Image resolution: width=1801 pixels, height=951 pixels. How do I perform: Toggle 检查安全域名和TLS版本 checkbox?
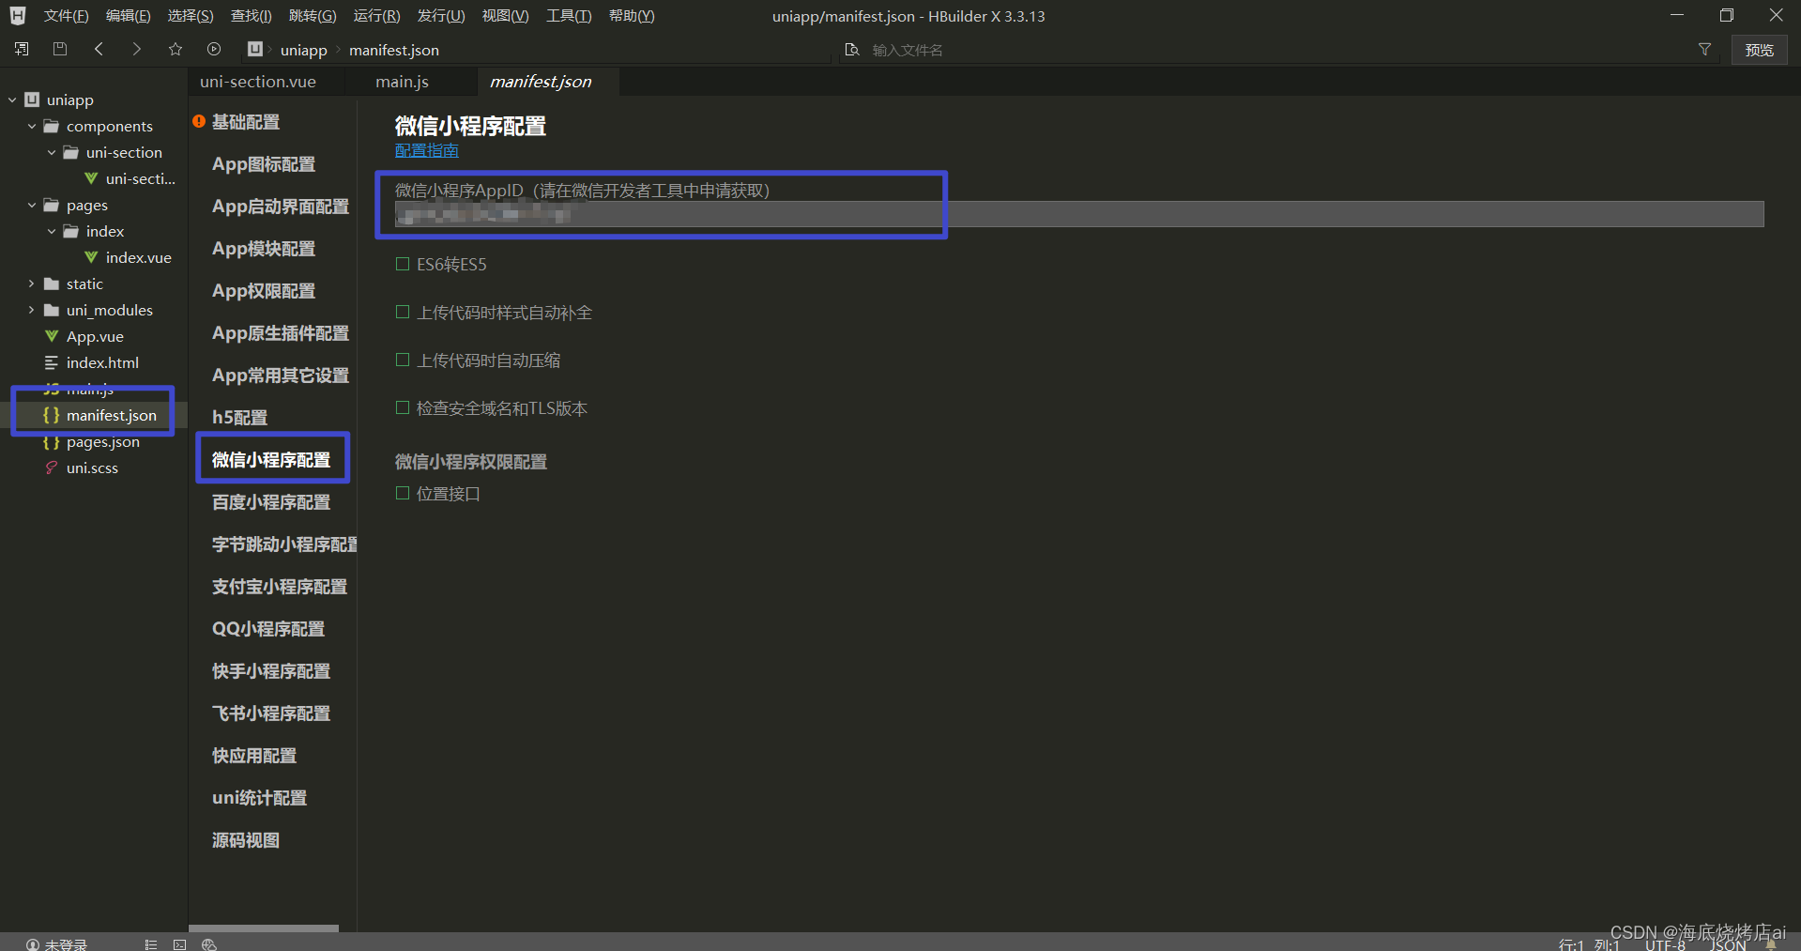click(x=403, y=407)
